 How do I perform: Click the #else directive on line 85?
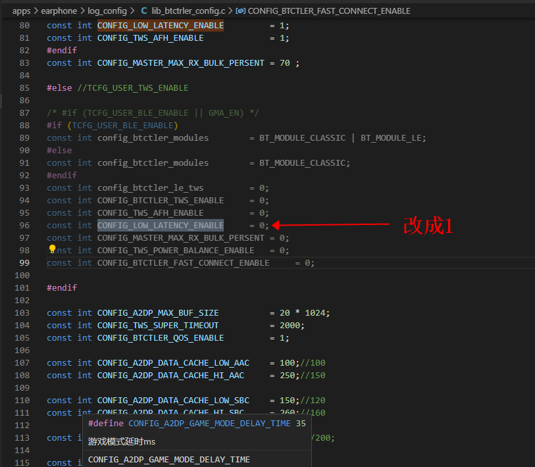tap(59, 88)
